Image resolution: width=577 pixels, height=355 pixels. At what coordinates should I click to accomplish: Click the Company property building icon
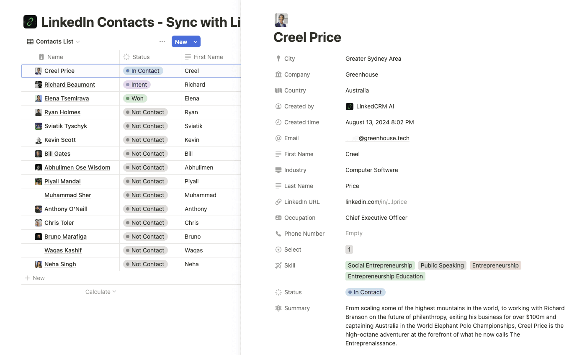coord(278,75)
